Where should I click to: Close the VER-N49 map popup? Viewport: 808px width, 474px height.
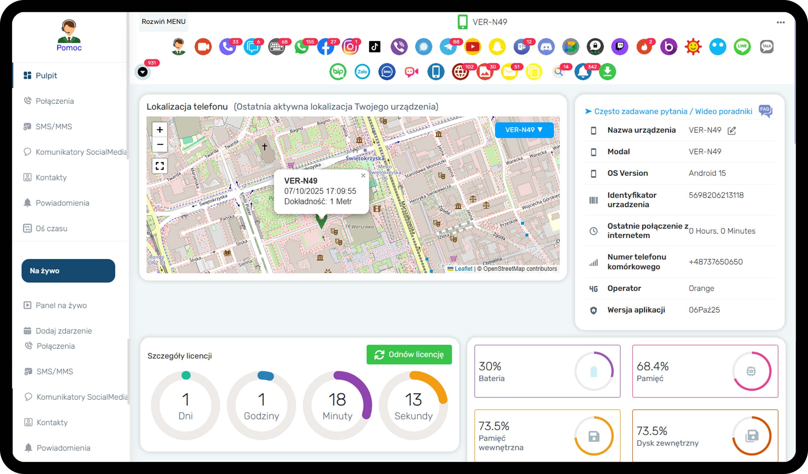coord(363,175)
